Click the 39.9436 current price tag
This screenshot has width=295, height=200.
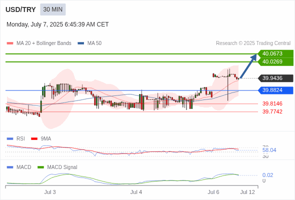(275, 78)
